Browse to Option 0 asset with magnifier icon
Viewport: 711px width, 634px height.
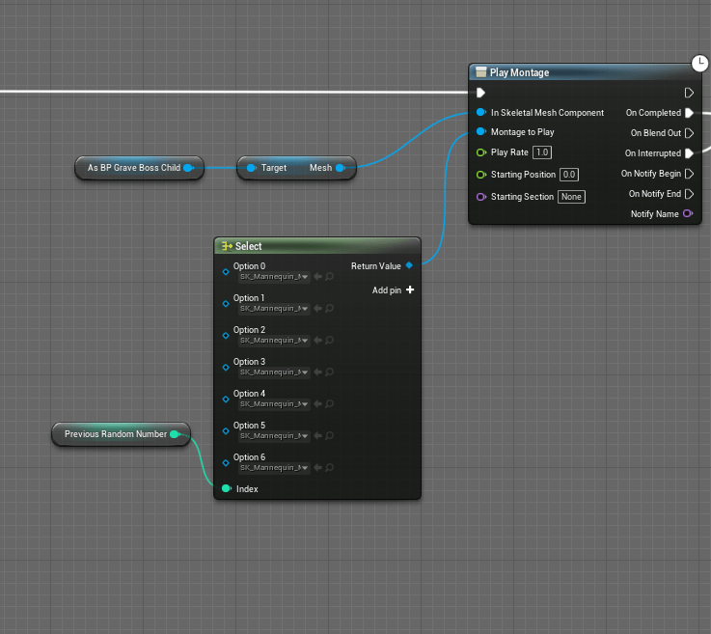330,277
